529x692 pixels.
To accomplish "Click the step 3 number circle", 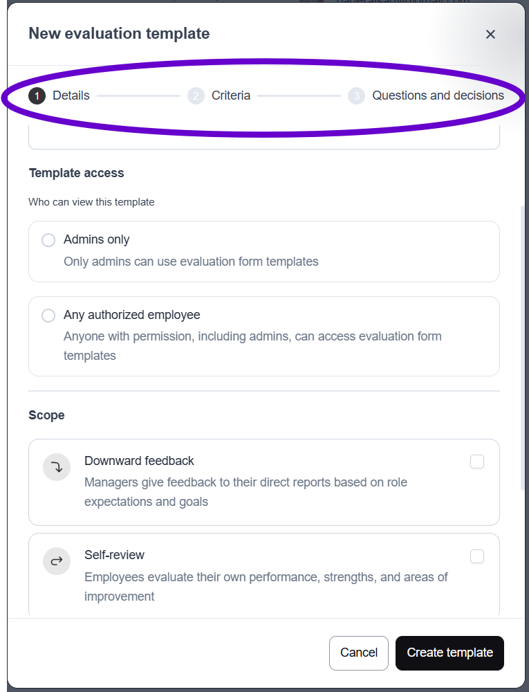I will [x=356, y=95].
